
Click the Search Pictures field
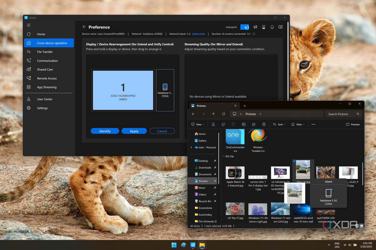click(344, 114)
